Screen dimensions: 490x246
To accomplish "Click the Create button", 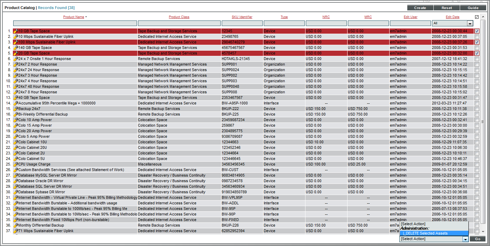I will (420, 8).
